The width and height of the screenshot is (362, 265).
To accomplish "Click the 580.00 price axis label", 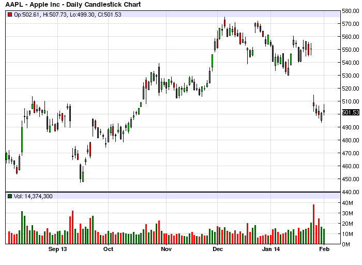I will [x=351, y=11].
